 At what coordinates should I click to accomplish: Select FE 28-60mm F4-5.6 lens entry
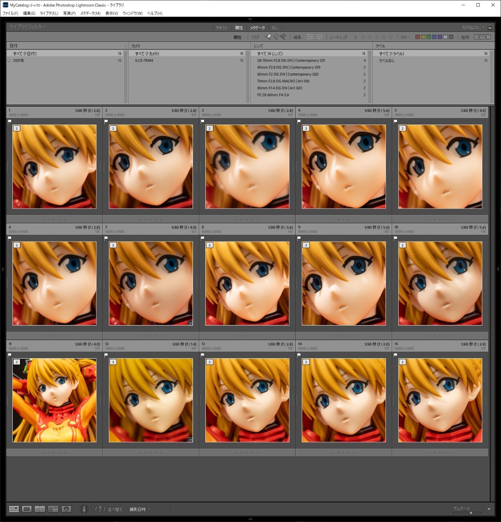pyautogui.click(x=310, y=95)
